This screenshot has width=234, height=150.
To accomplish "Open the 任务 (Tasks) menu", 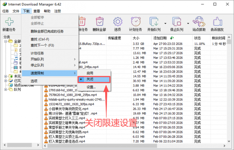I will [x=6, y=11].
